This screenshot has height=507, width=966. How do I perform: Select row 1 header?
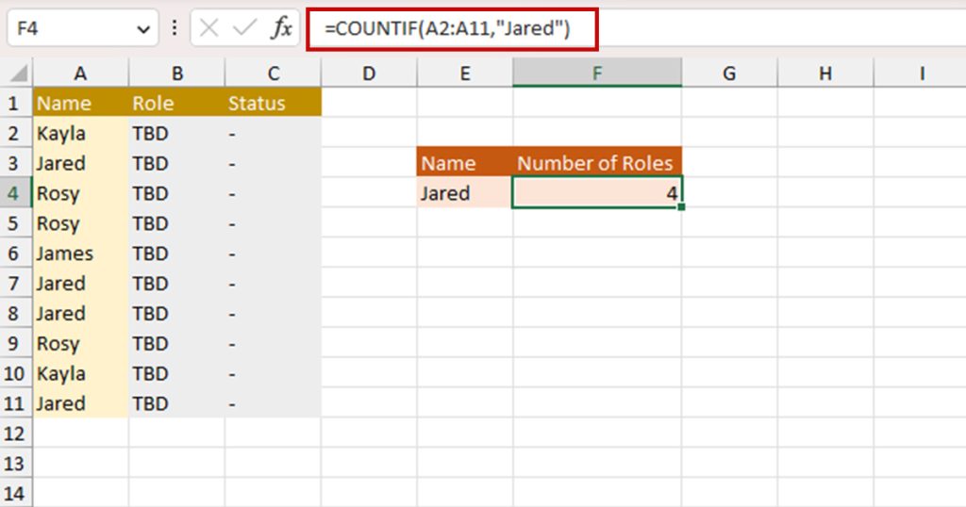[x=15, y=103]
